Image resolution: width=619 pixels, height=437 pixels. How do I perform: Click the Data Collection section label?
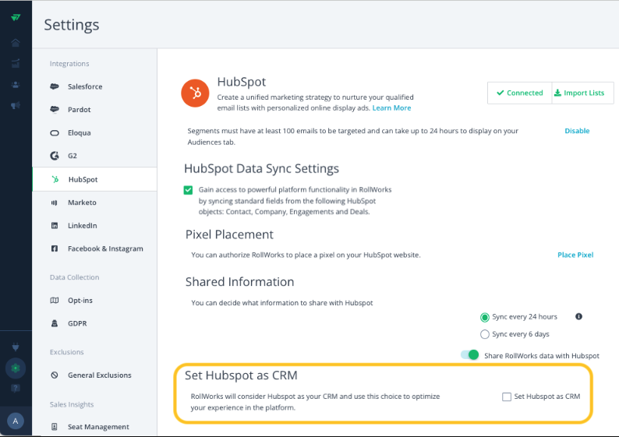coord(75,277)
